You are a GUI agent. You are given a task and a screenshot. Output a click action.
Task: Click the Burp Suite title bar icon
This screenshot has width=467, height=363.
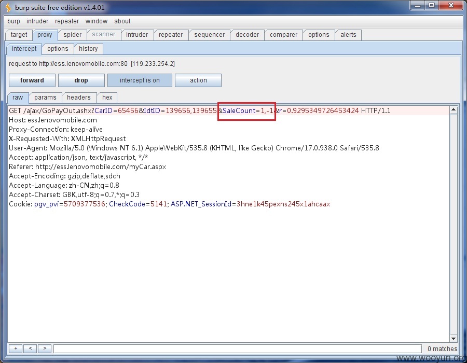(8, 7)
